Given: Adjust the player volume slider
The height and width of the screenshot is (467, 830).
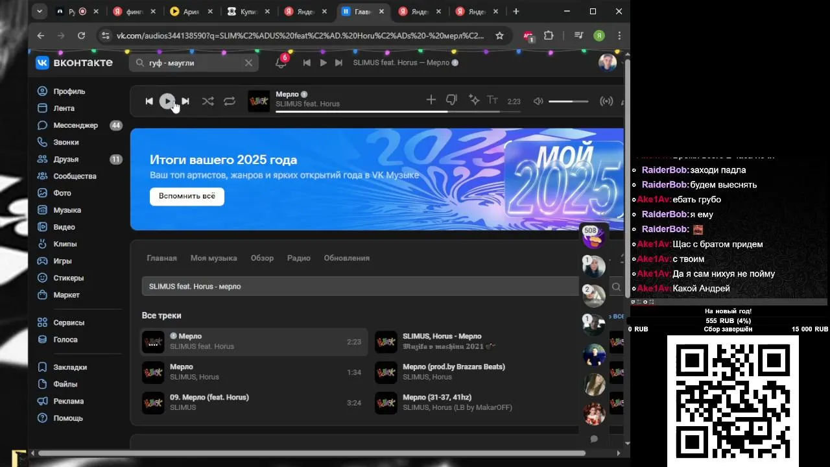Looking at the screenshot, I should pyautogui.click(x=569, y=101).
